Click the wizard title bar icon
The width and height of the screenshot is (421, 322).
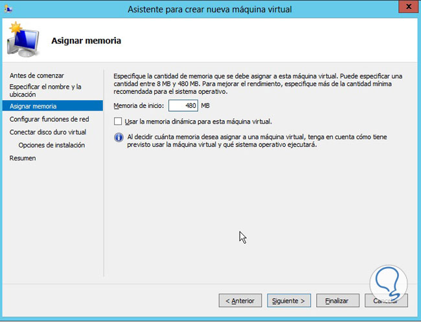8,9
